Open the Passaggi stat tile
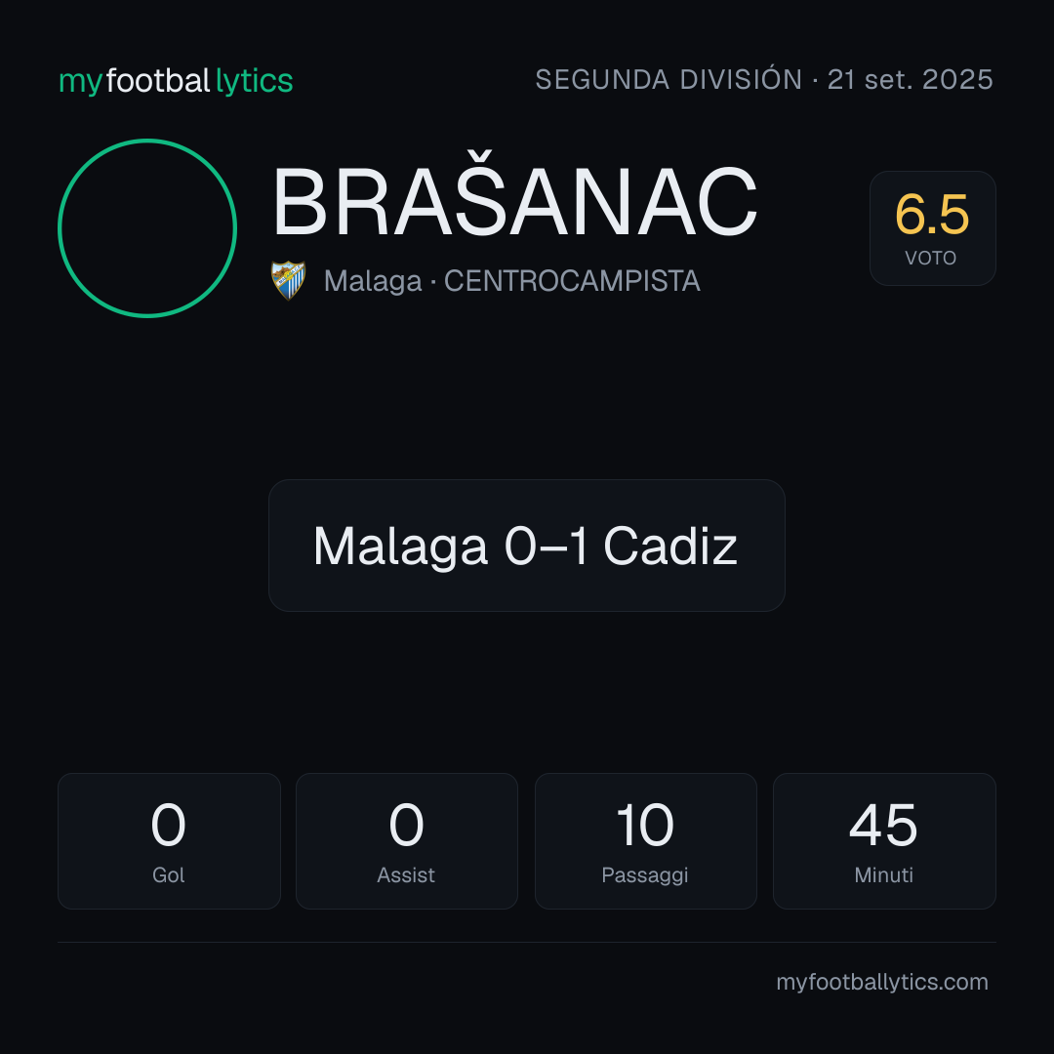Viewport: 1054px width, 1054px height. pos(645,841)
